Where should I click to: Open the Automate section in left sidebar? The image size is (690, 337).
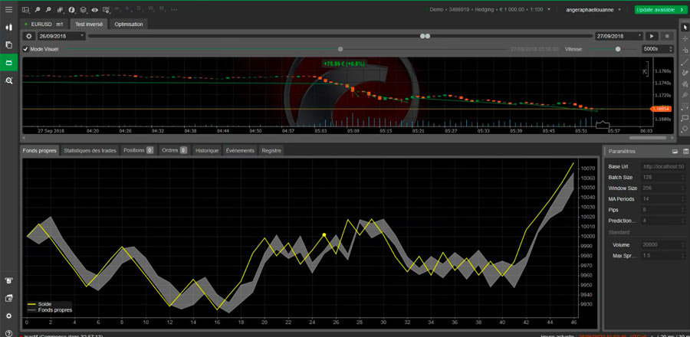coord(8,63)
